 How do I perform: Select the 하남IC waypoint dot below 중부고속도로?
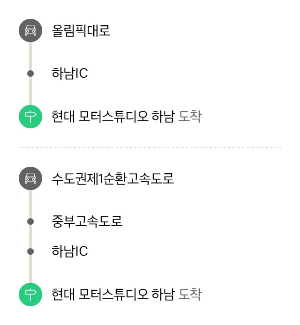[x=30, y=251]
